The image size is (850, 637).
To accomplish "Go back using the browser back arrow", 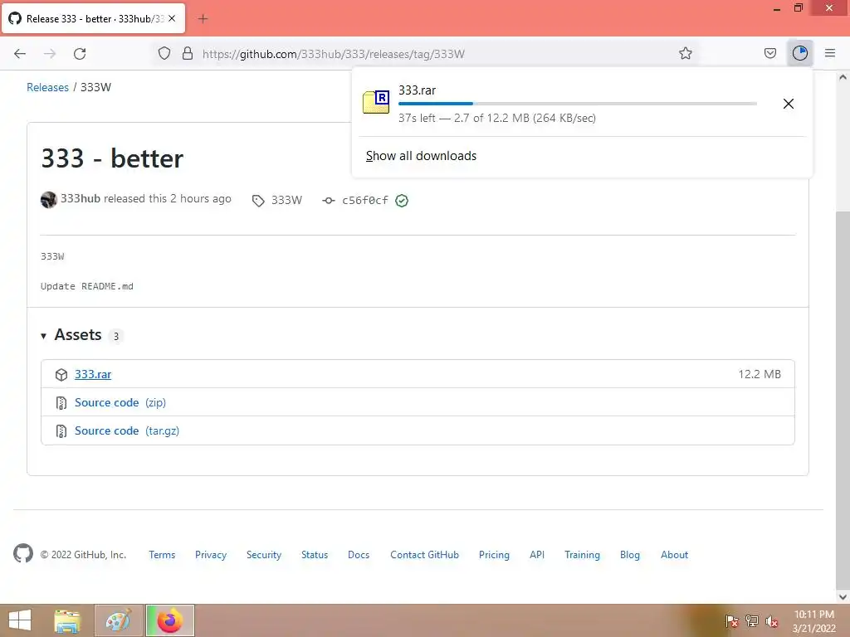I will [x=20, y=54].
